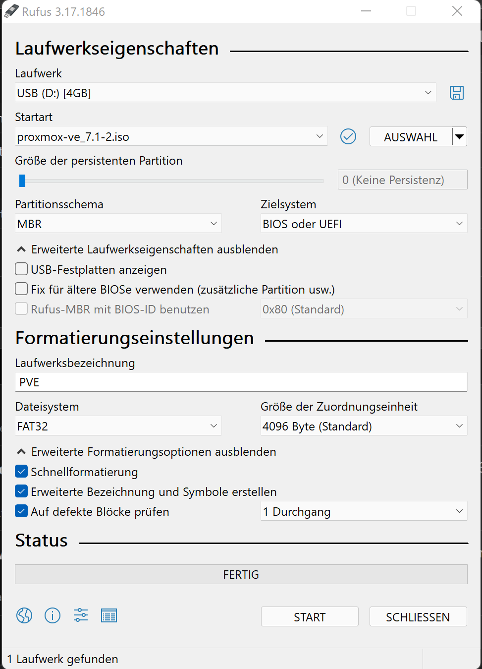Enable USB-Festplatten anzeigen checkbox
Screen dimensions: 482x669
coord(21,269)
